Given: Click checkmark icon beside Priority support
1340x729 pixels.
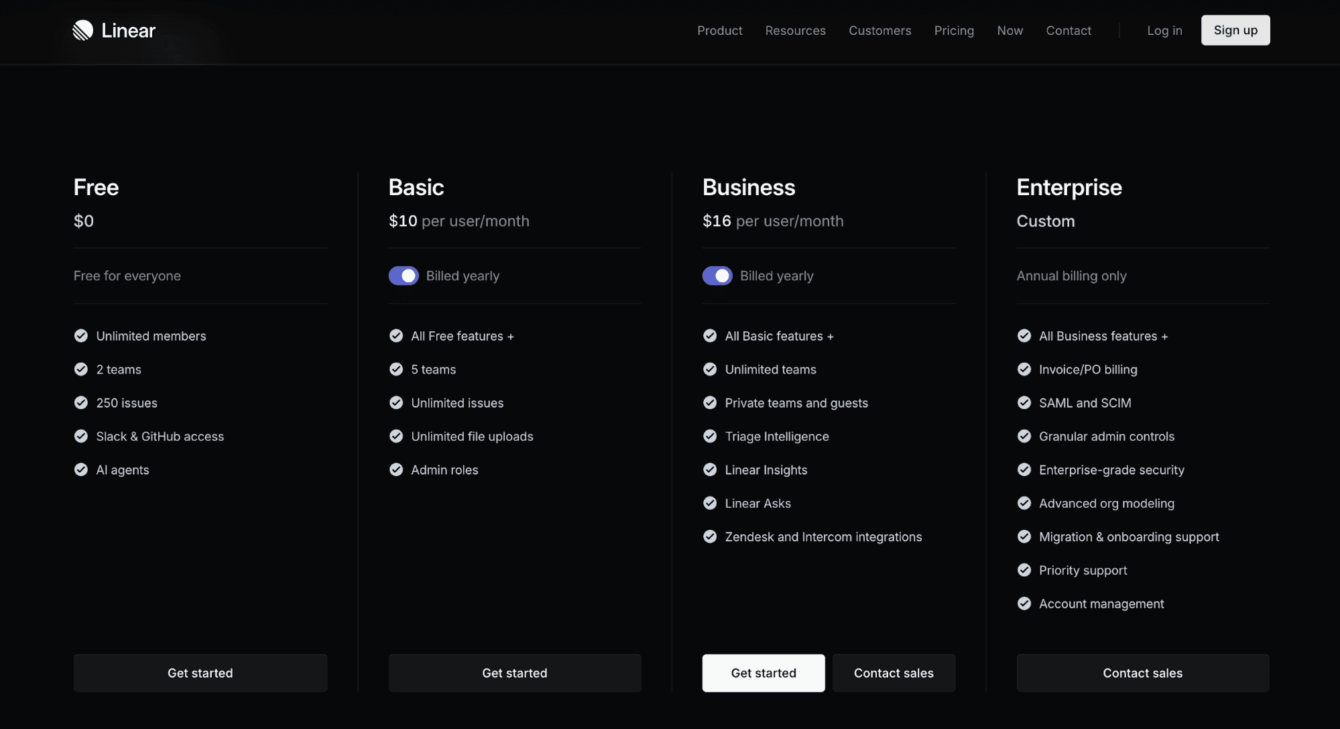Looking at the screenshot, I should pyautogui.click(x=1024, y=571).
